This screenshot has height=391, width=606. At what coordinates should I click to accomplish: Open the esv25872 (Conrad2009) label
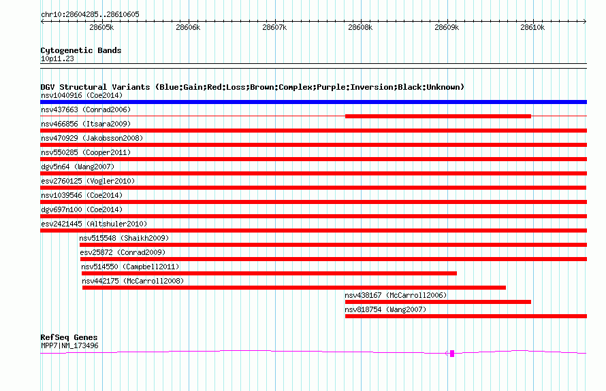coord(123,252)
